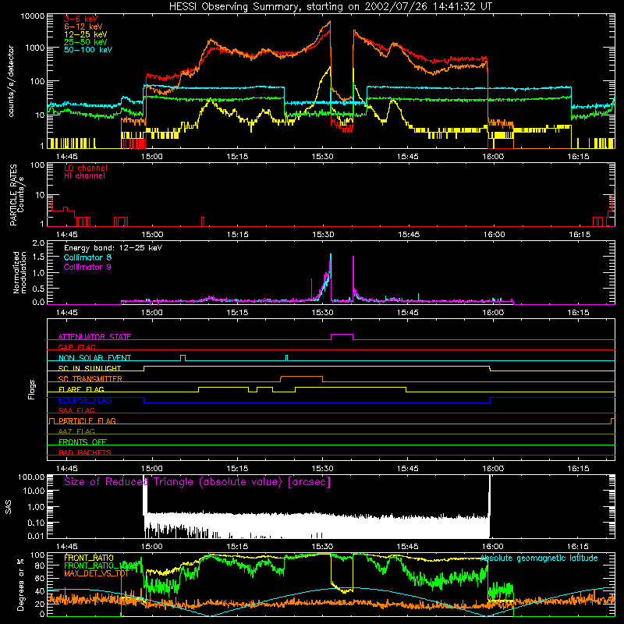Click the "PARTICLE RATES" axis label
The image size is (624, 624).
click(13, 195)
